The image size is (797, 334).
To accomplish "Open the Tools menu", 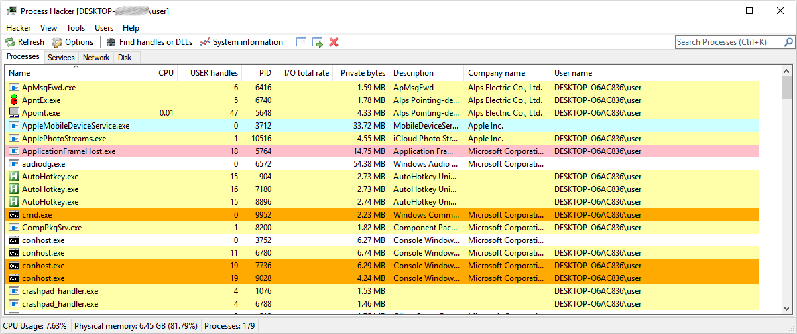I will pos(76,28).
